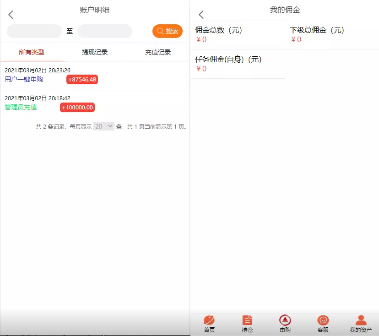
Task: Switch to the 提现记录 tab
Action: tap(95, 52)
